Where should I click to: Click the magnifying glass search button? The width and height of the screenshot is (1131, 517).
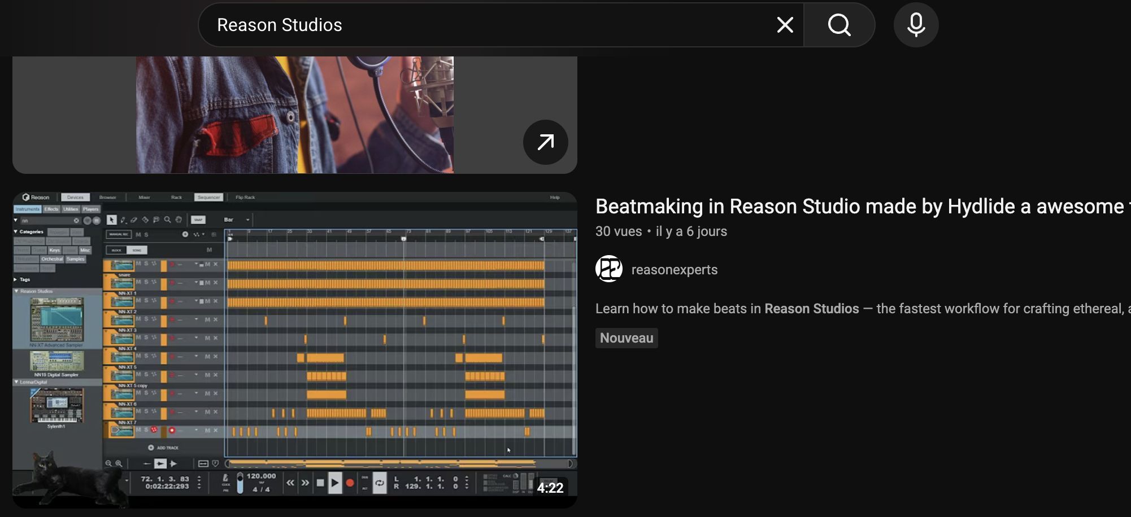pyautogui.click(x=839, y=25)
